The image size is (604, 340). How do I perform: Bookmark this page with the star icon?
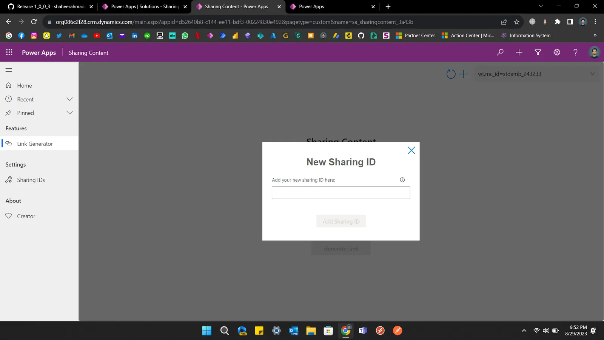tap(517, 22)
